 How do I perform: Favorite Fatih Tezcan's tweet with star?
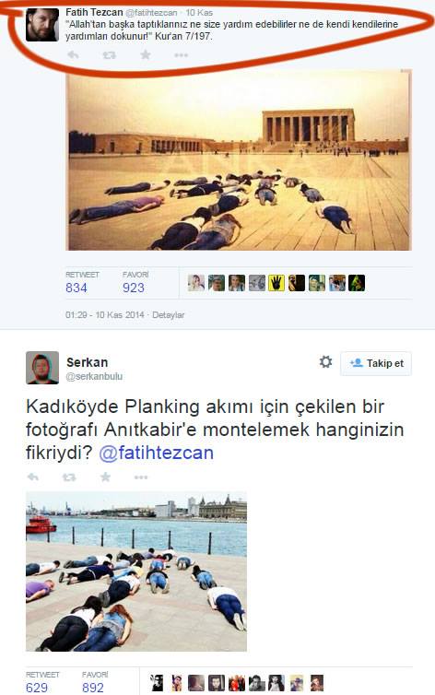pyautogui.click(x=146, y=54)
